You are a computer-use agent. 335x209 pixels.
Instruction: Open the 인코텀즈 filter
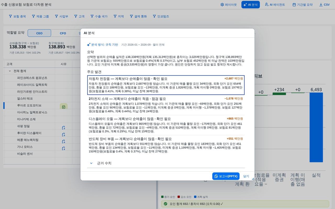click(x=160, y=16)
